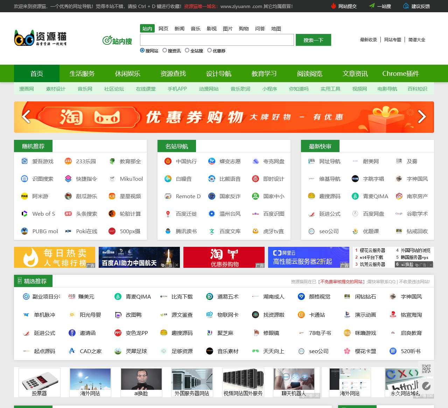Click the 白噪音 site icon in 名站导航

coord(168,179)
